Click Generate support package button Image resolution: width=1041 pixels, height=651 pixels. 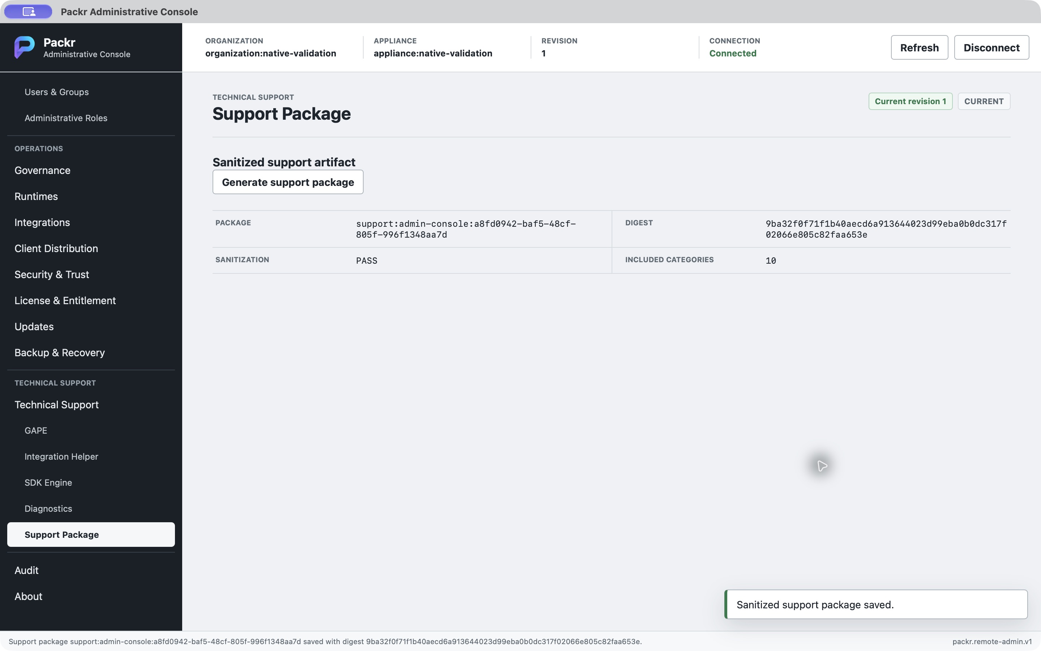click(288, 182)
